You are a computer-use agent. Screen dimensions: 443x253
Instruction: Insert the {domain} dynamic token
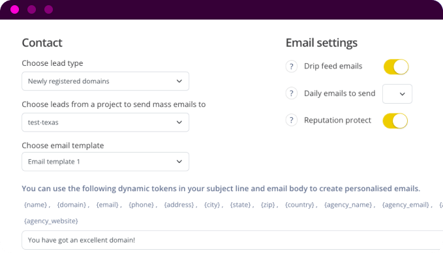pos(72,205)
